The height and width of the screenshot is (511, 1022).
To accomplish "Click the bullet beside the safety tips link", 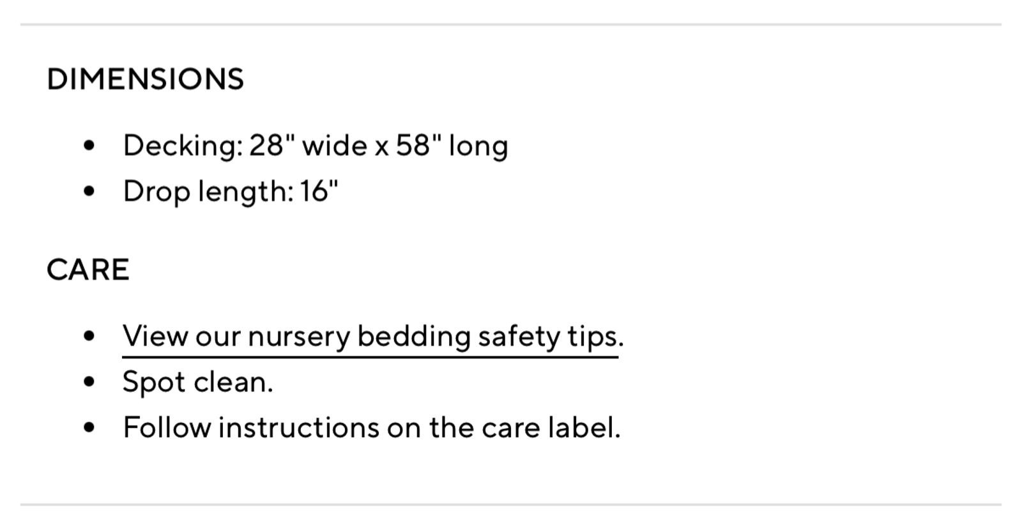I will (x=89, y=336).
